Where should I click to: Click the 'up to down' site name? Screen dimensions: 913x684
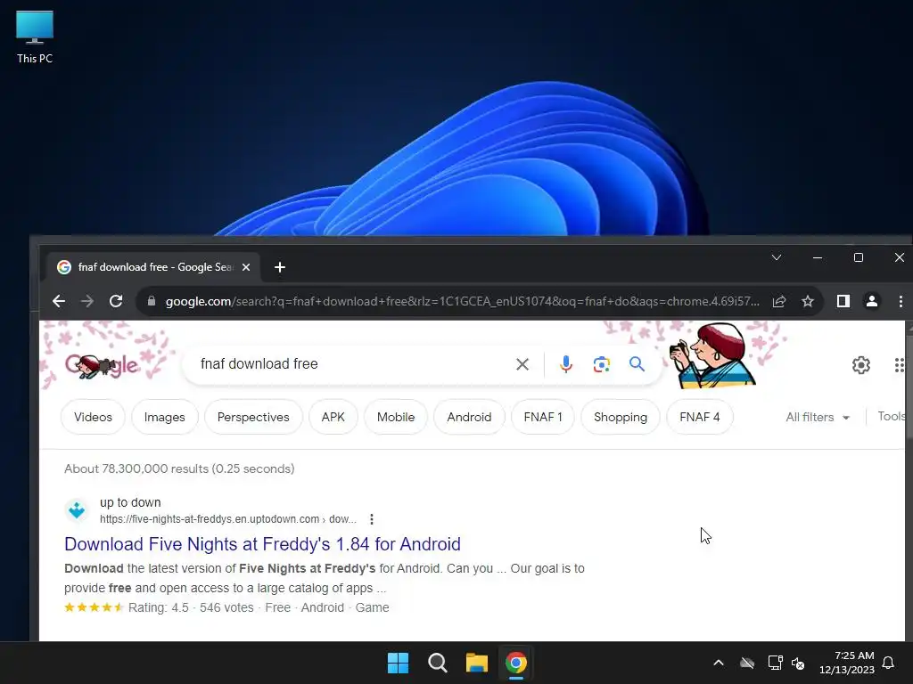tap(130, 502)
